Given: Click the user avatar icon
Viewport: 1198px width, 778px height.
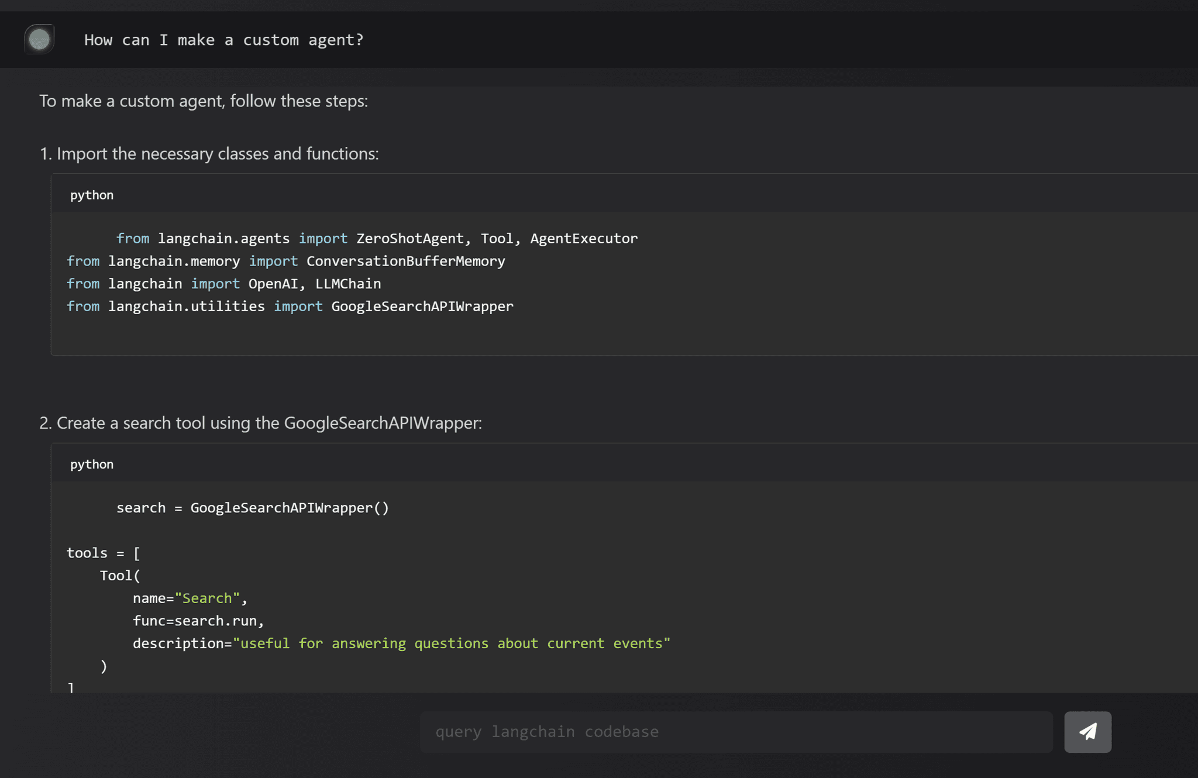Looking at the screenshot, I should tap(39, 40).
